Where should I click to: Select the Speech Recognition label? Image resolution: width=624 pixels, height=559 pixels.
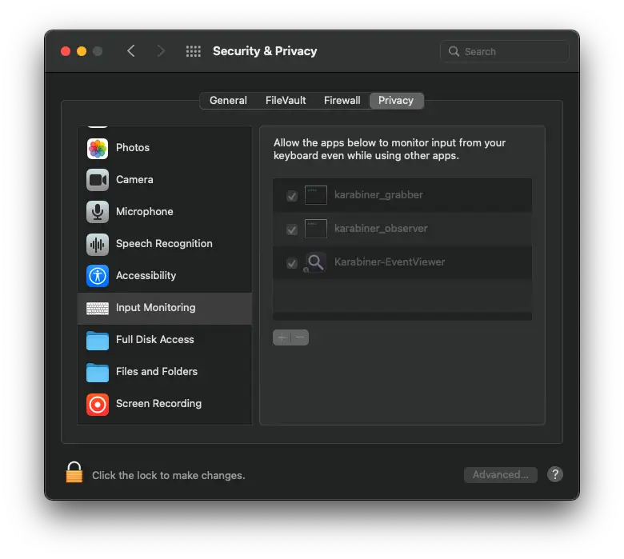coord(164,243)
